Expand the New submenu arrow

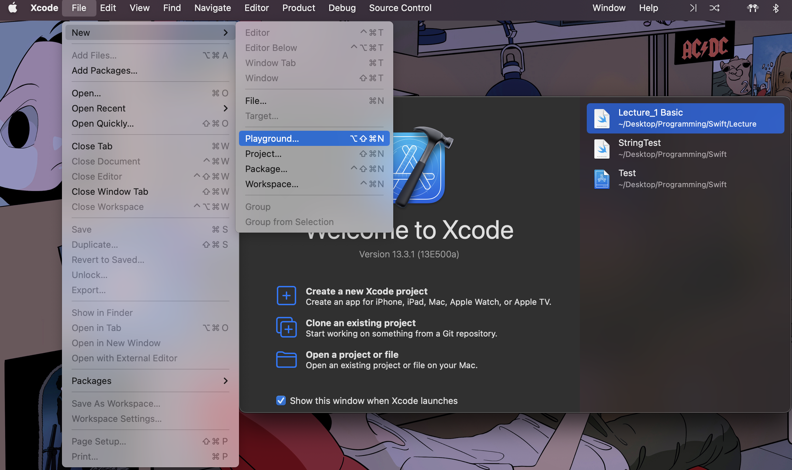click(x=226, y=33)
